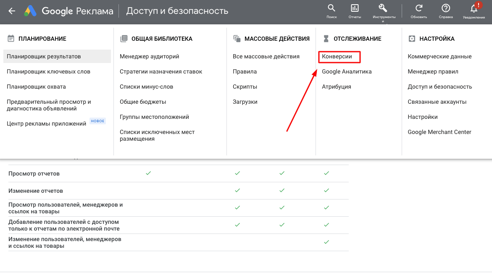Open Конверсии under tracking
Image resolution: width=492 pixels, height=273 pixels.
click(x=337, y=56)
